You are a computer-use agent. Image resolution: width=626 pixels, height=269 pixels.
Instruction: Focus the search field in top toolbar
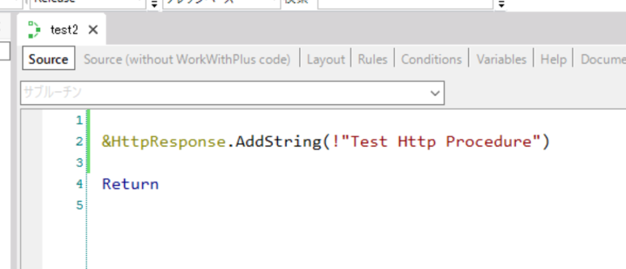tap(405, 3)
